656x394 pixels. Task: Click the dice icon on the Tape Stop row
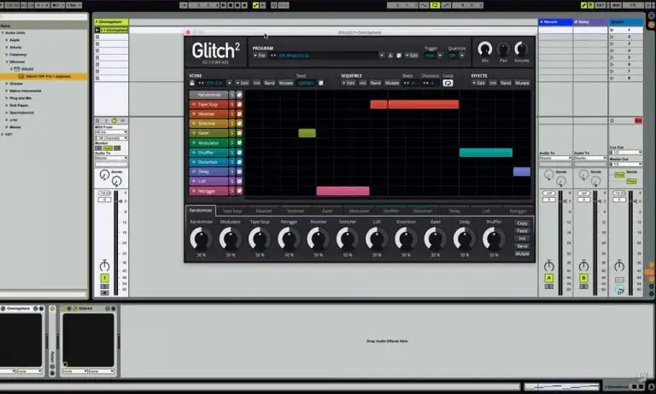coord(239,104)
